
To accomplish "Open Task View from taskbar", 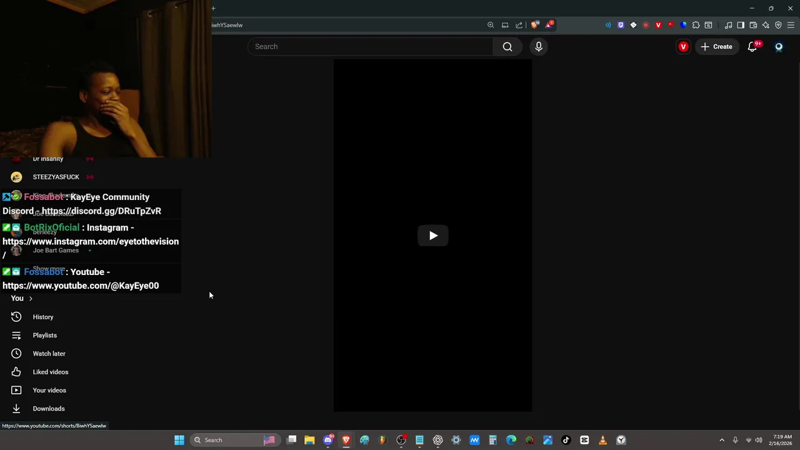I will coord(291,440).
